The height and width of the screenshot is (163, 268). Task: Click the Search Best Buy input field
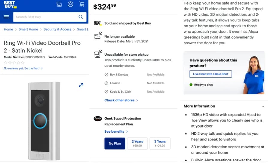45,17
